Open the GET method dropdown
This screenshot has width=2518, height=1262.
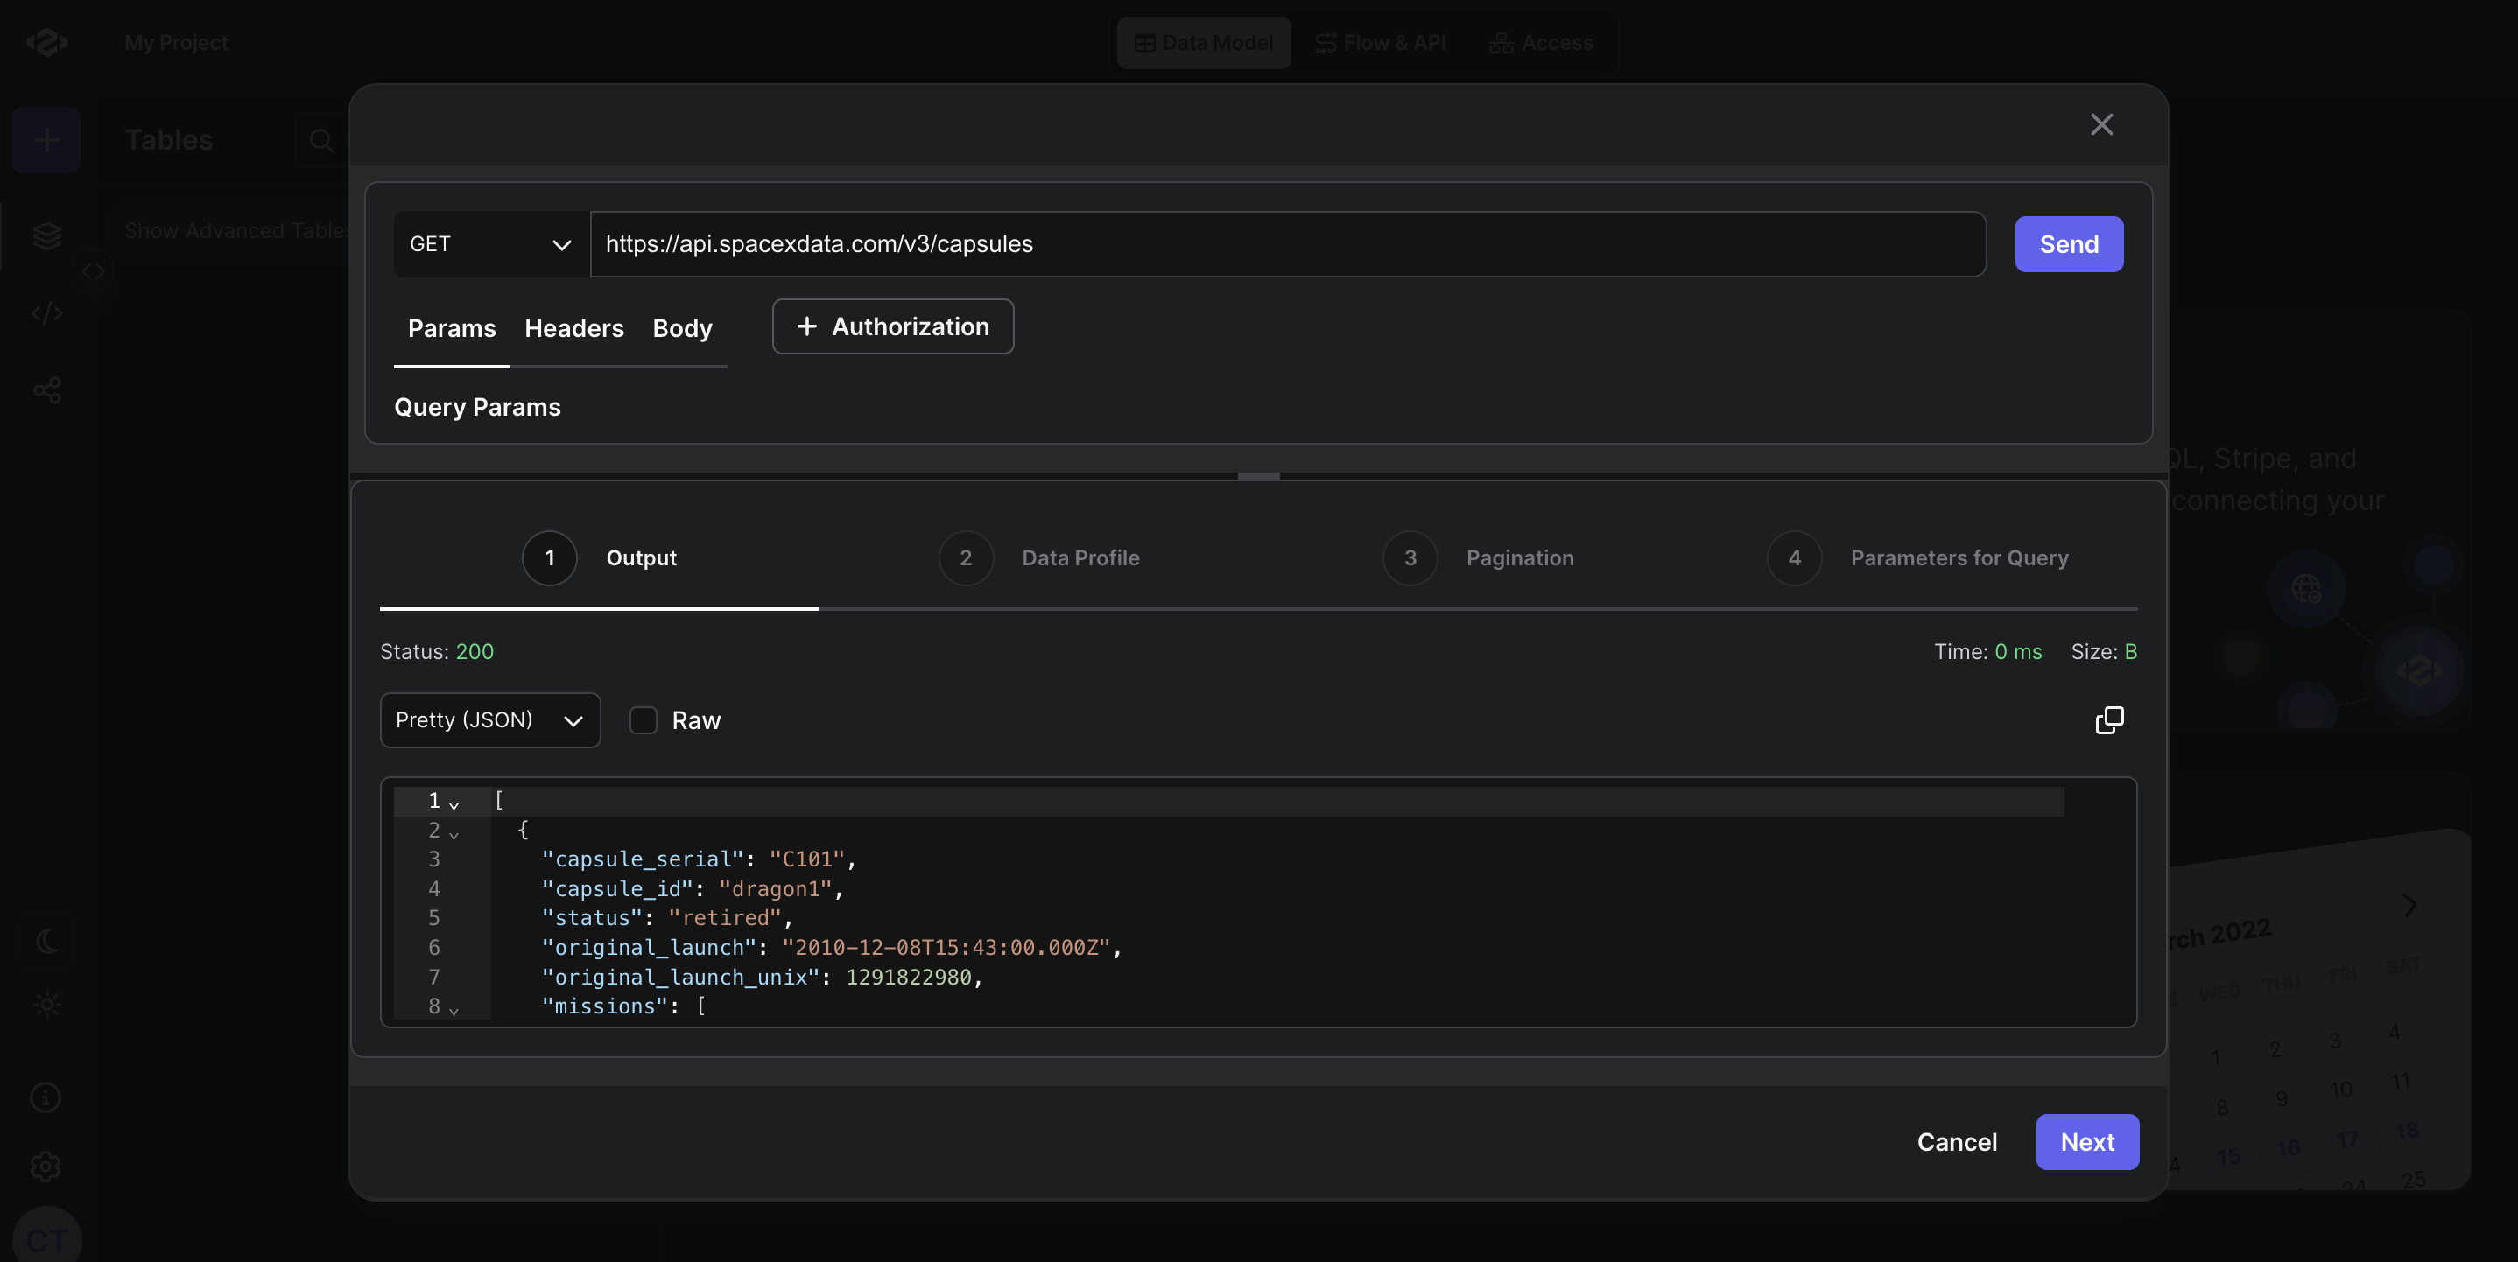coord(492,244)
